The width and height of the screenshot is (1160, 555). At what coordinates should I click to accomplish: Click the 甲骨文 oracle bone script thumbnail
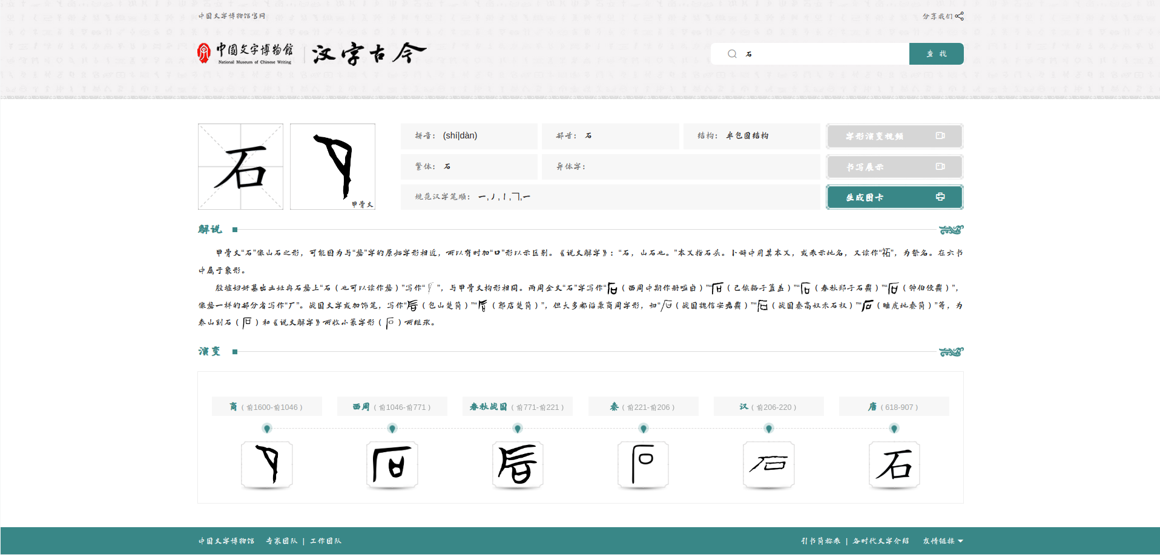[332, 166]
